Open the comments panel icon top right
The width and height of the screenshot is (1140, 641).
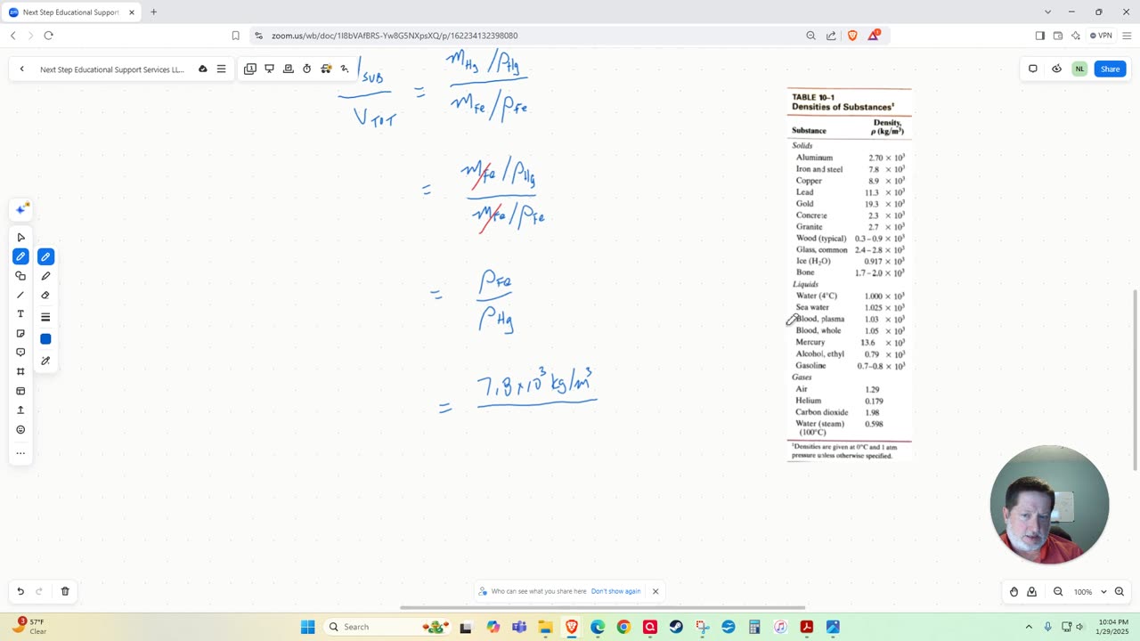click(1033, 69)
